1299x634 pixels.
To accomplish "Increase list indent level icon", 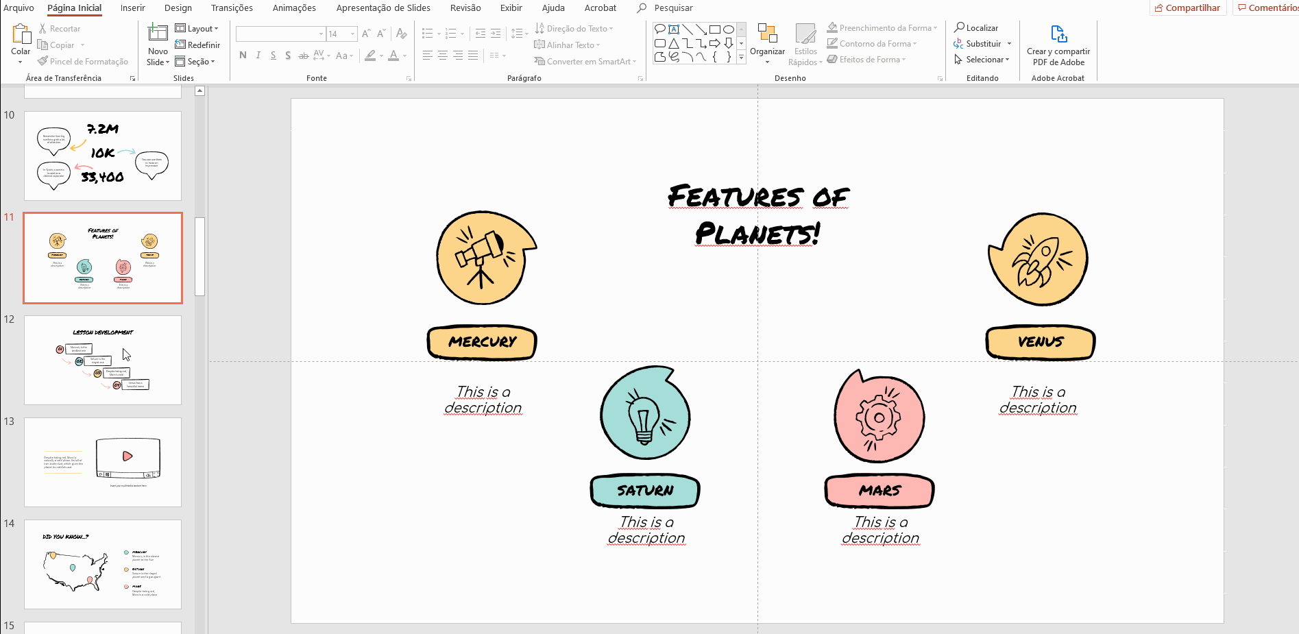I will tap(496, 34).
